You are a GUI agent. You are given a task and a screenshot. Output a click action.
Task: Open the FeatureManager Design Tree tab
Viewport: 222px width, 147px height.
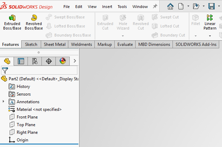pyautogui.click(x=7, y=61)
